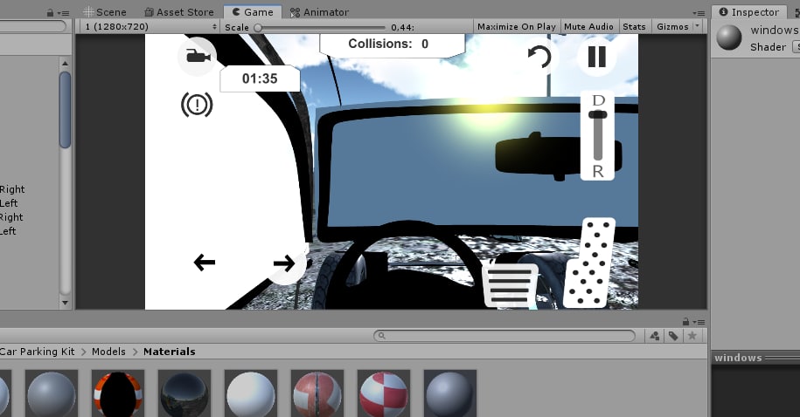Click the Shader label in Inspector
This screenshot has height=417, width=800.
(768, 47)
